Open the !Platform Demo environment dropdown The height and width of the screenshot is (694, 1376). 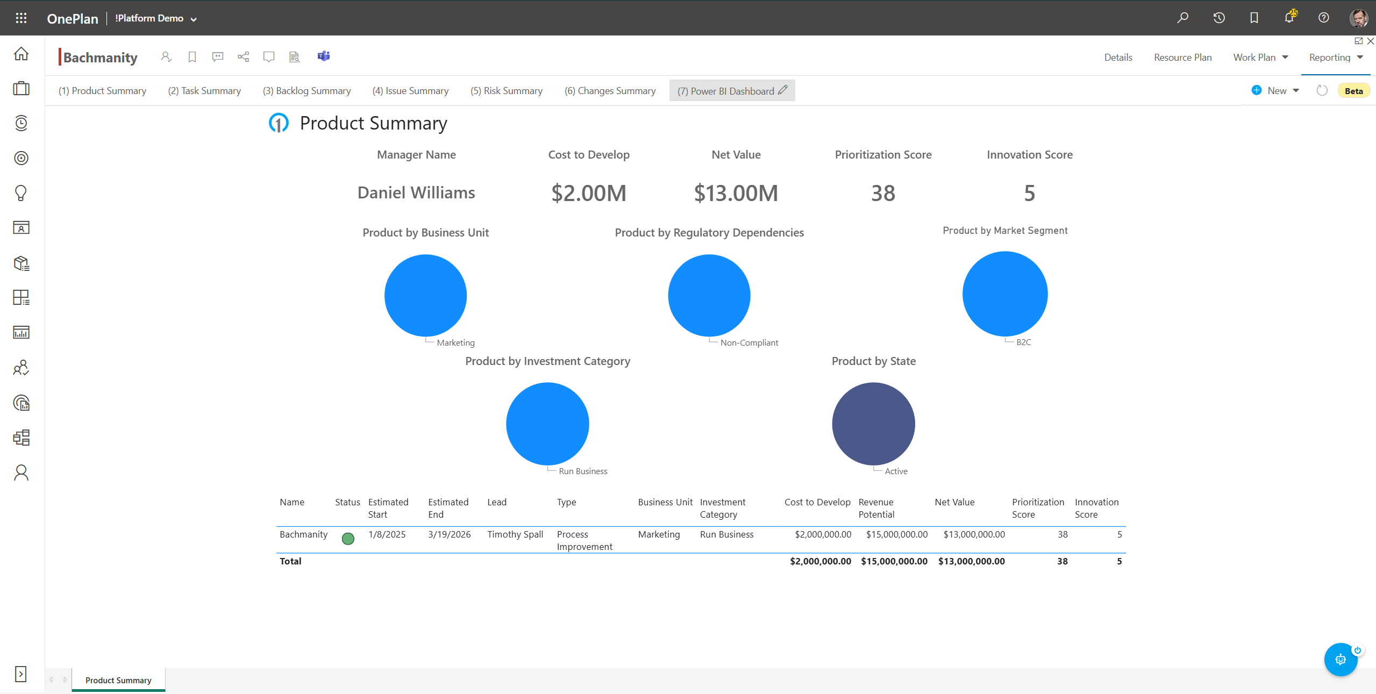[x=156, y=18]
